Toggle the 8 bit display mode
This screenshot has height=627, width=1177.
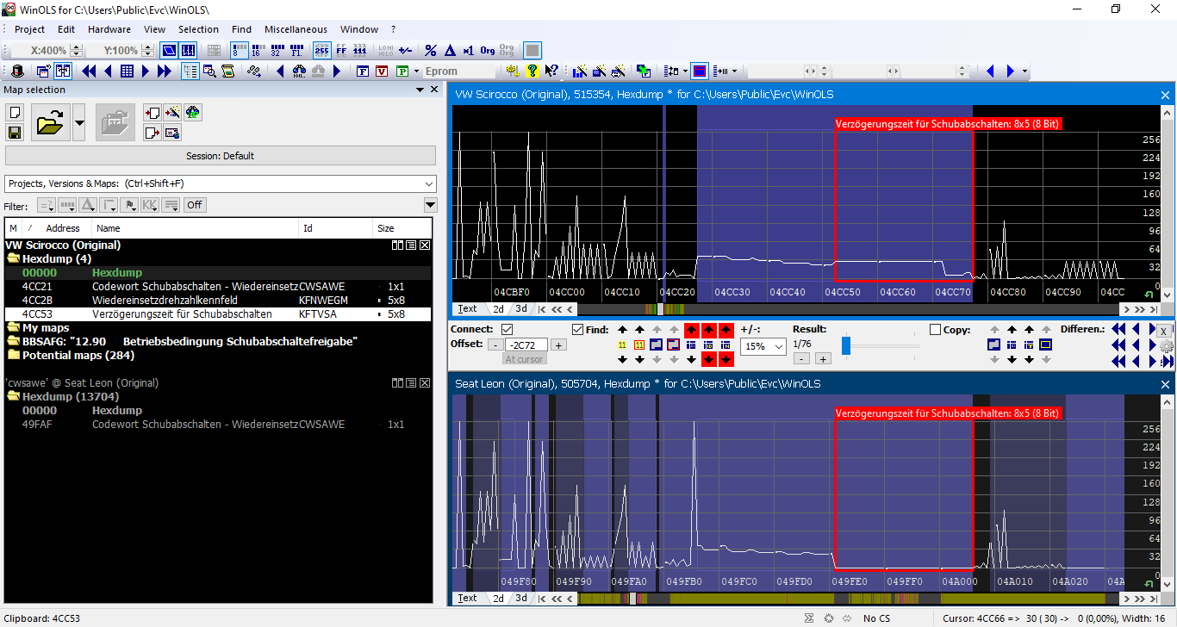click(x=240, y=50)
